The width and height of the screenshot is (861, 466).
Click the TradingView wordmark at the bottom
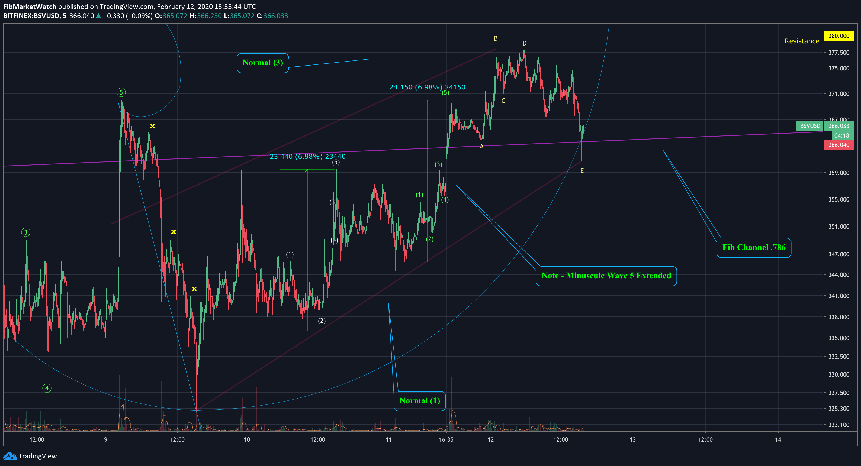tap(37, 456)
